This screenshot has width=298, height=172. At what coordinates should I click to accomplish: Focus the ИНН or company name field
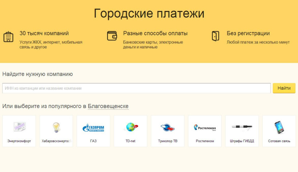(x=136, y=88)
